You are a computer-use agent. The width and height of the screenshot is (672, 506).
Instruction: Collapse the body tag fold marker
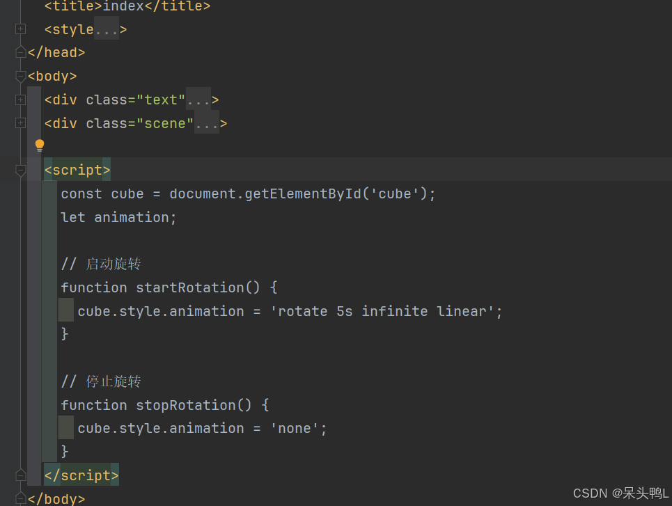[20, 77]
